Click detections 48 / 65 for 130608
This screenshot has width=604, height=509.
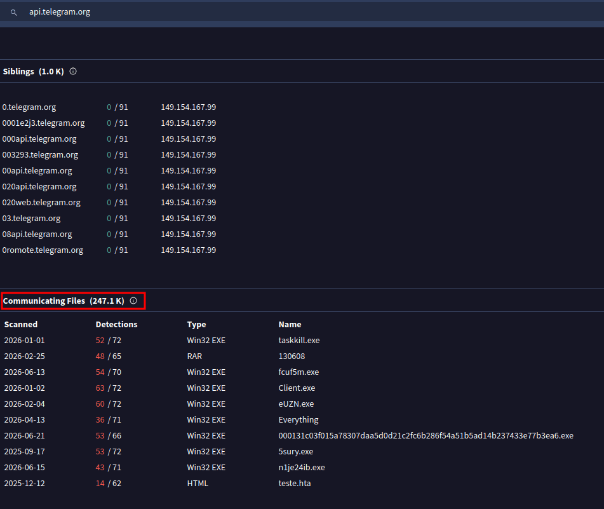[x=108, y=356]
